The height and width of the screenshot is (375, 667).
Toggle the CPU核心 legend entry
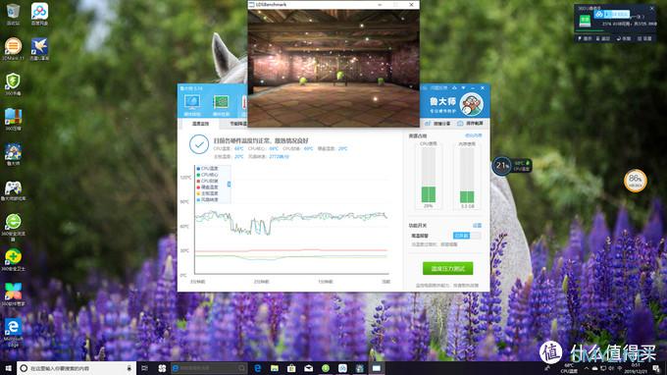(207, 175)
